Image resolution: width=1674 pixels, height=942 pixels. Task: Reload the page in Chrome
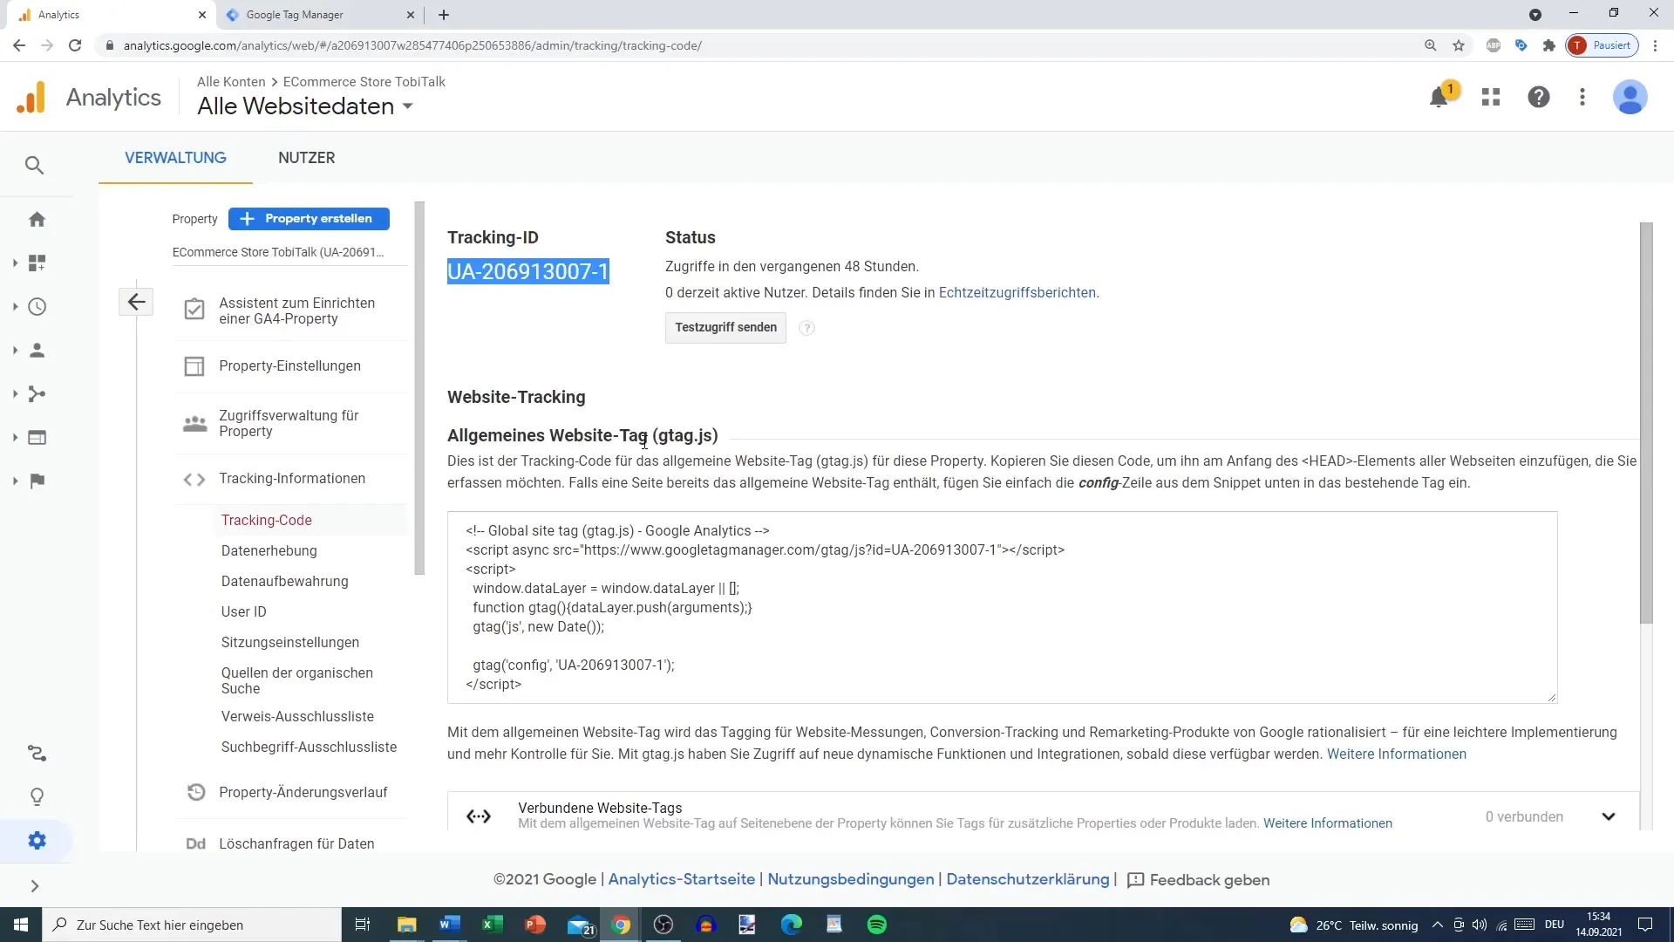(x=75, y=45)
